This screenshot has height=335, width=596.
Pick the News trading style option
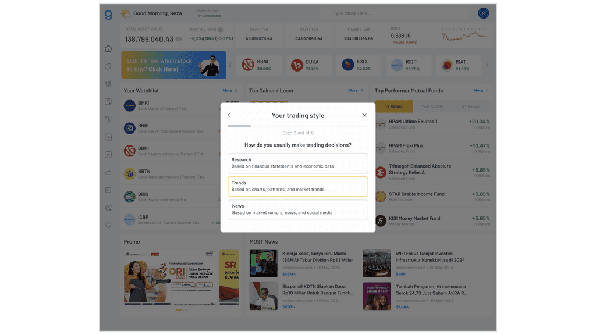pos(297,209)
